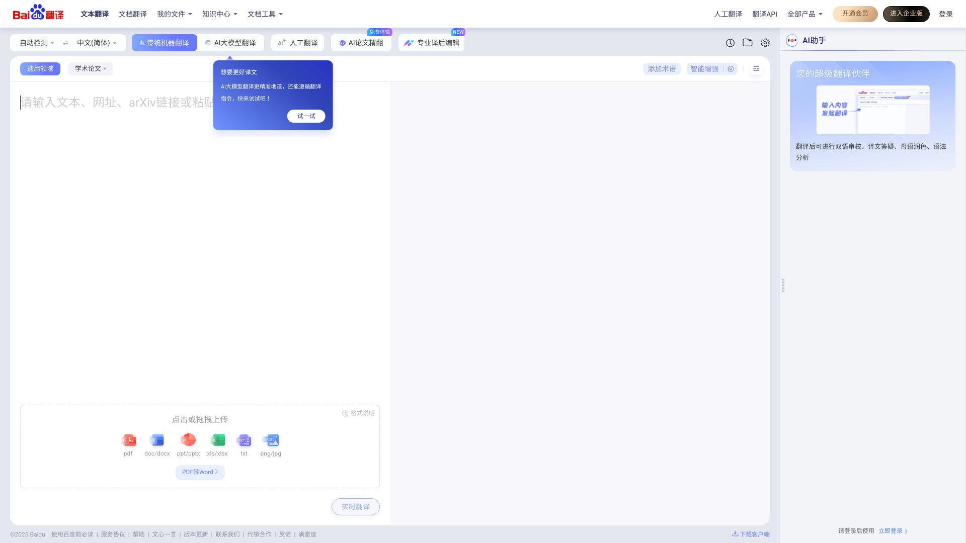Click 立即登录 link in AI助手
The image size is (966, 543).
click(x=893, y=531)
